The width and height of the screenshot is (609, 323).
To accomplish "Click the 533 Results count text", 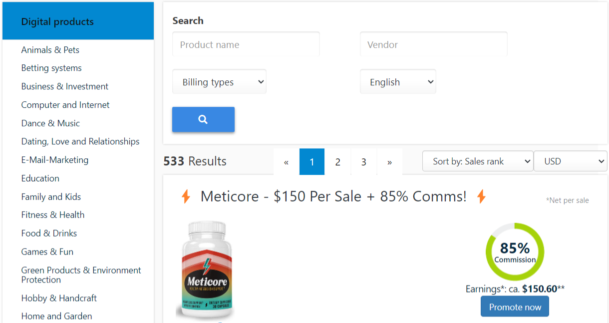I will pos(195,161).
